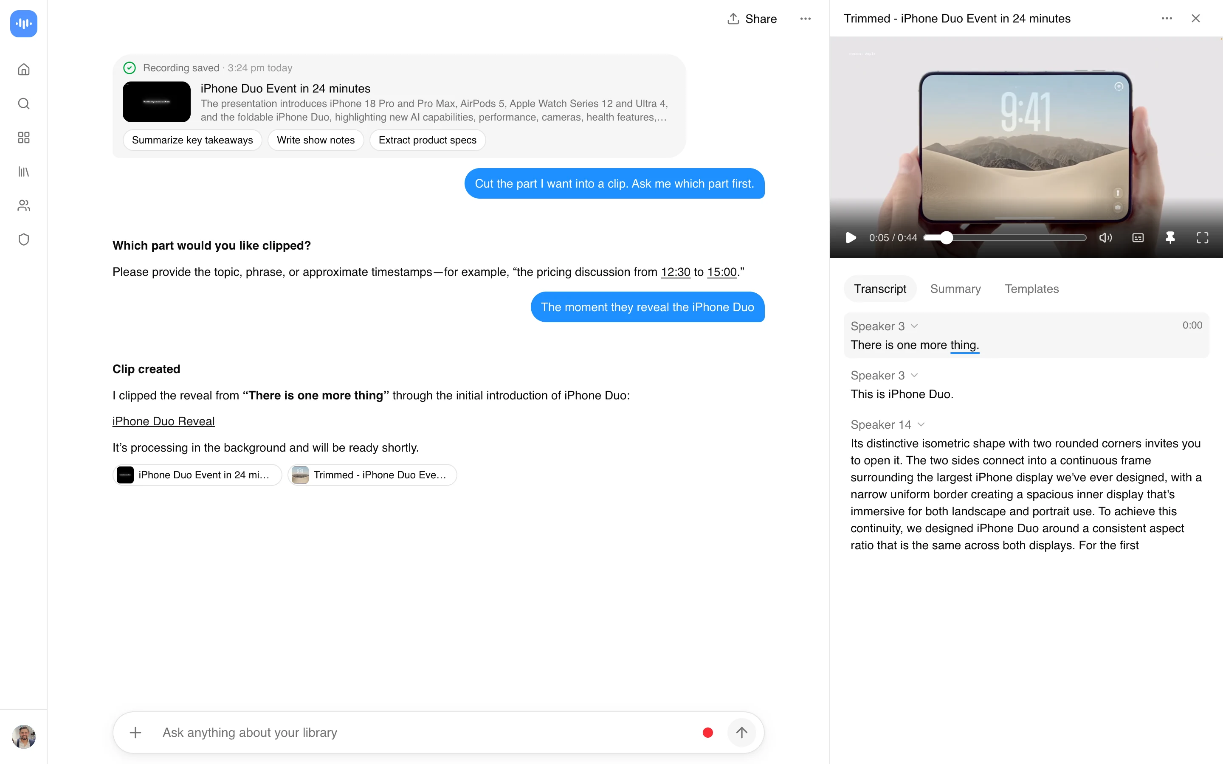Screen dimensions: 1223x764
Task: Click Write show notes chip
Action: [x=316, y=140]
